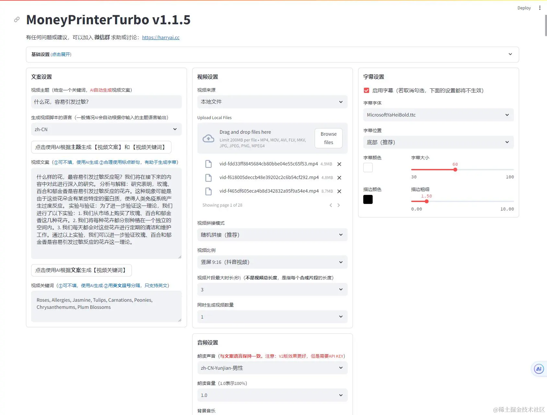Screen dimensions: 547x415
Task: Click the MoneyPrinterTurbo v1.1.5 title
Action: 108,20
